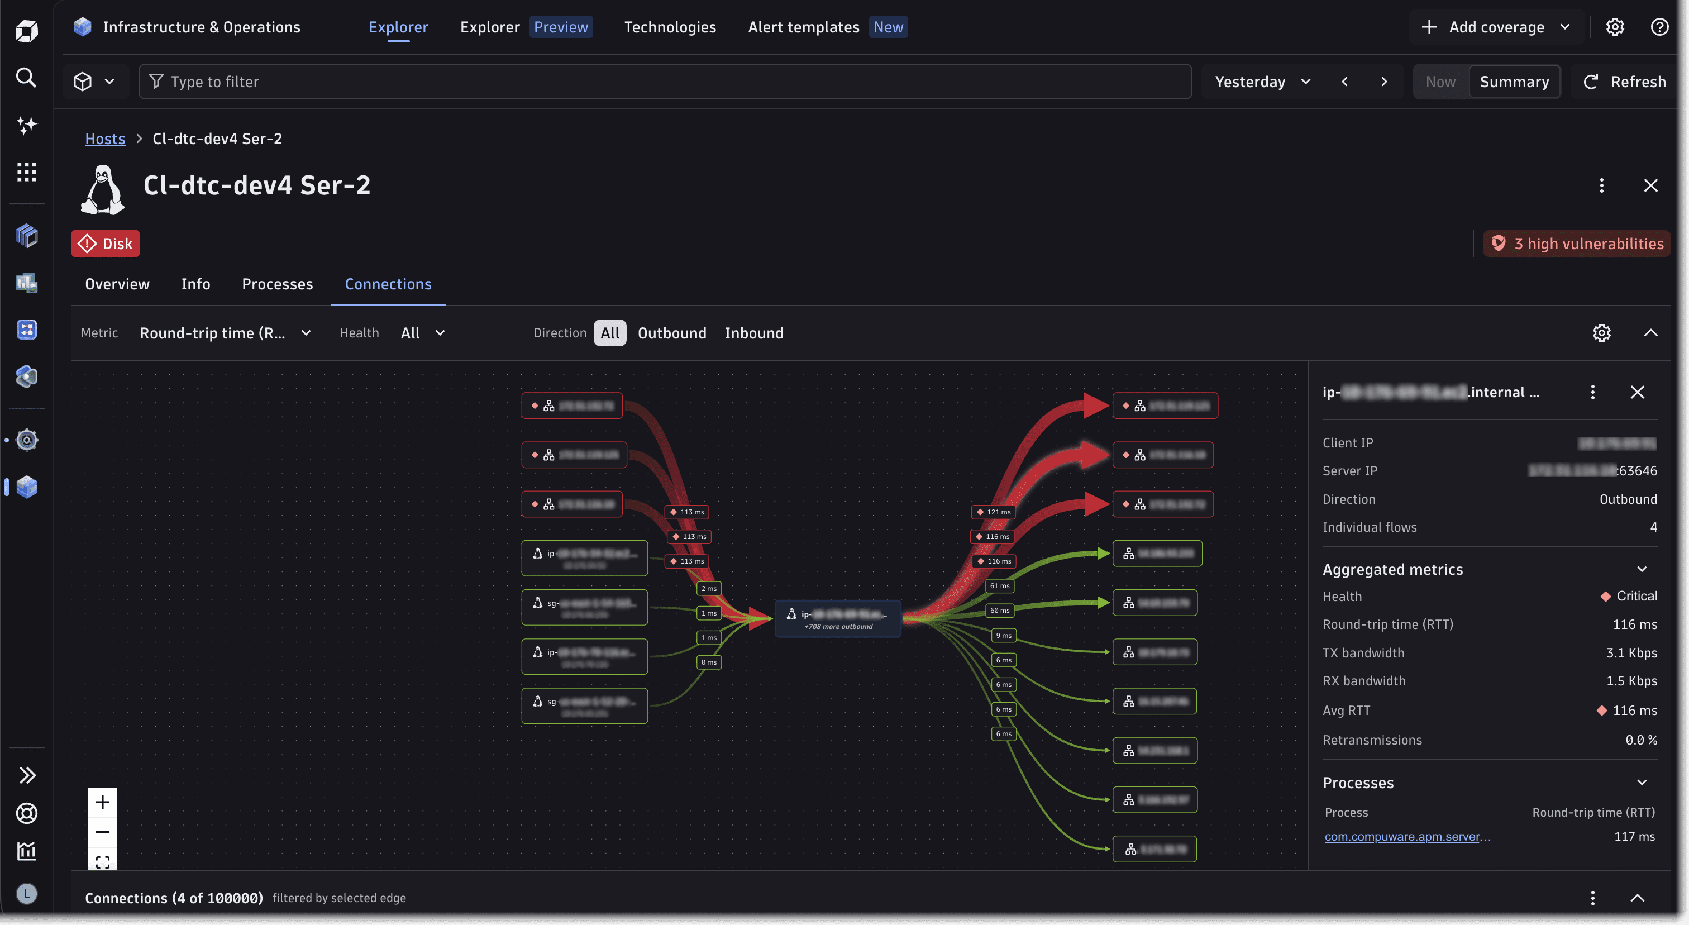Click the 60 ms edge label
Screen dimensions: 1689x925
tap(999, 611)
